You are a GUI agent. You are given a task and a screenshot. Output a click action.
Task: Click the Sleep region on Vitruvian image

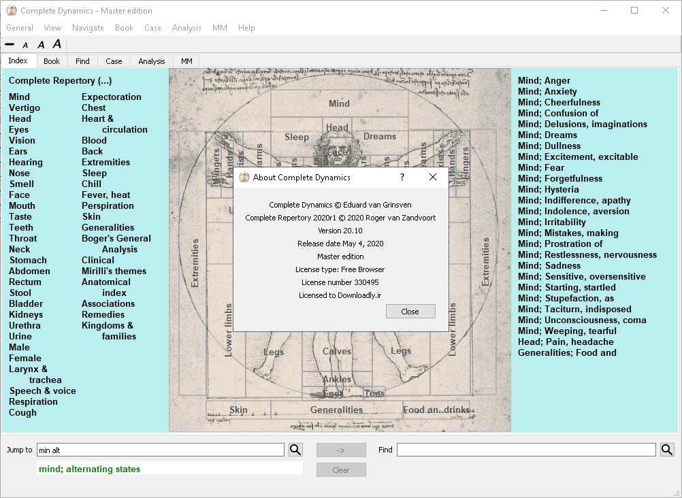297,137
